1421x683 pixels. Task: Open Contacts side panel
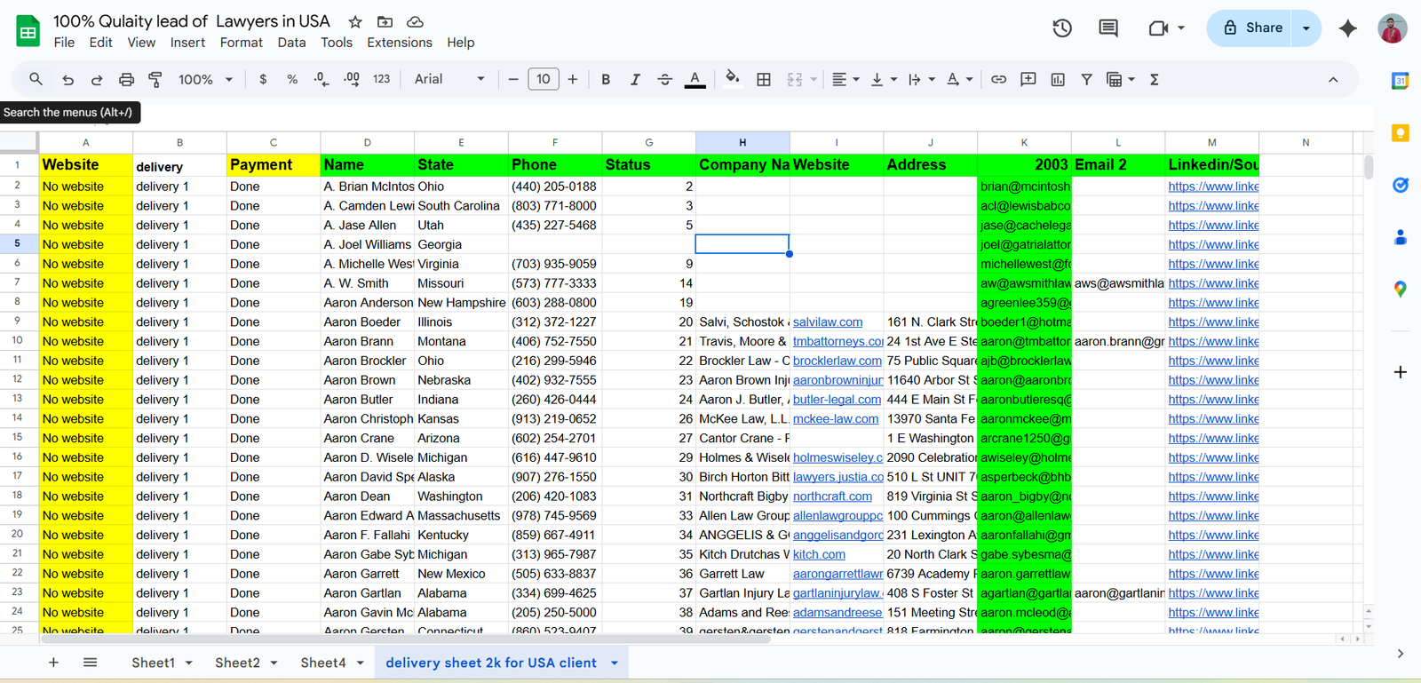click(1401, 237)
